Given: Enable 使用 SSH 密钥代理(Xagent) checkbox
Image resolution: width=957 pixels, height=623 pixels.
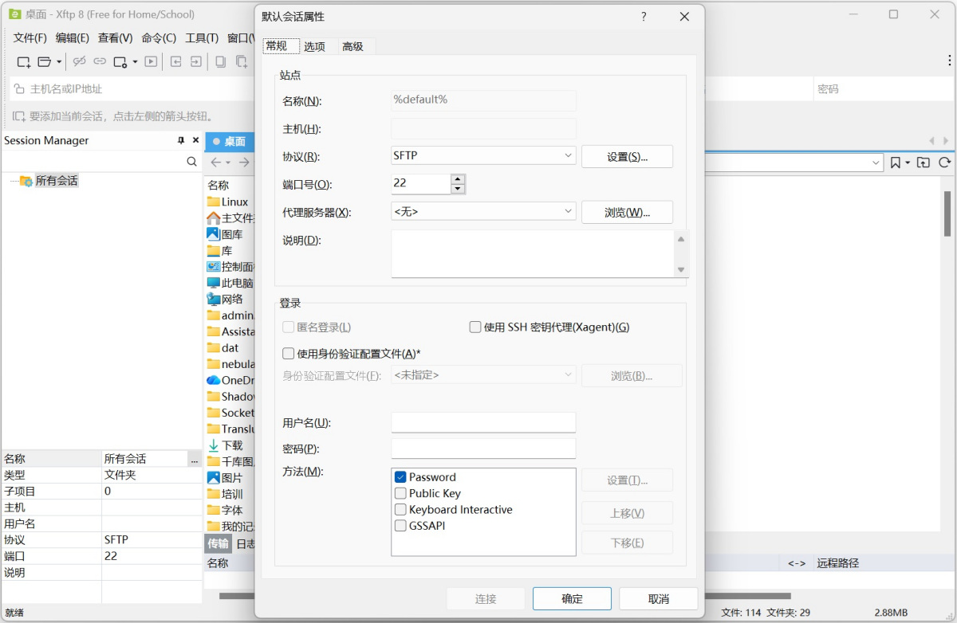Looking at the screenshot, I should 475,327.
